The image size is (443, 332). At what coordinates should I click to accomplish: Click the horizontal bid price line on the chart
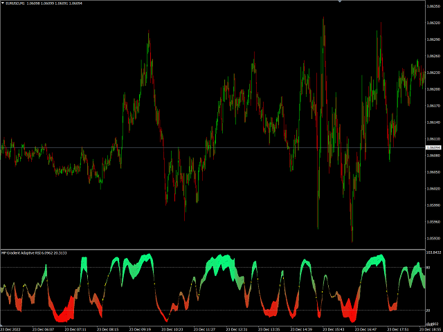coord(208,147)
